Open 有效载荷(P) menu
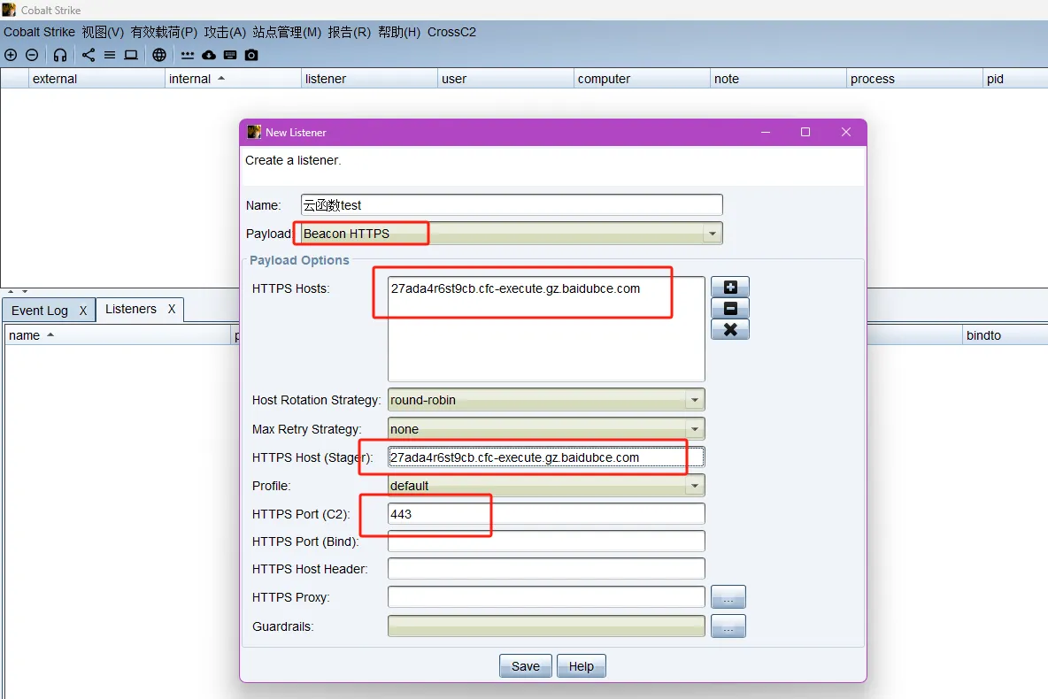Image resolution: width=1048 pixels, height=699 pixels. pyautogui.click(x=164, y=32)
